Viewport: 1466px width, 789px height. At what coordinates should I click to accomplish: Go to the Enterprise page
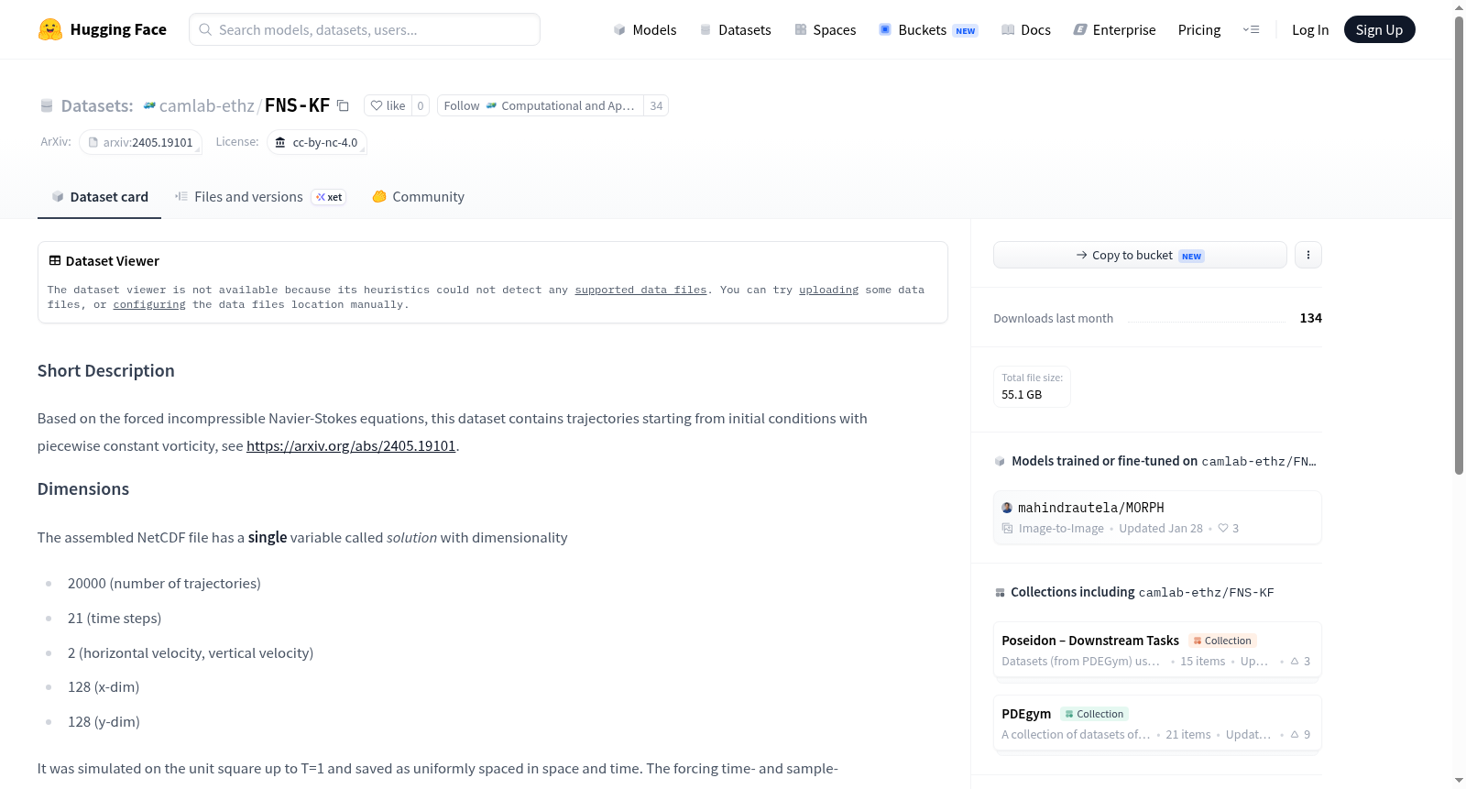(1114, 29)
